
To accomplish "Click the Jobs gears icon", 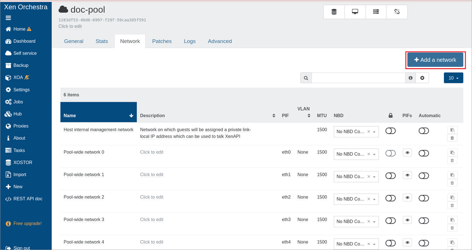I will click(x=8, y=102).
